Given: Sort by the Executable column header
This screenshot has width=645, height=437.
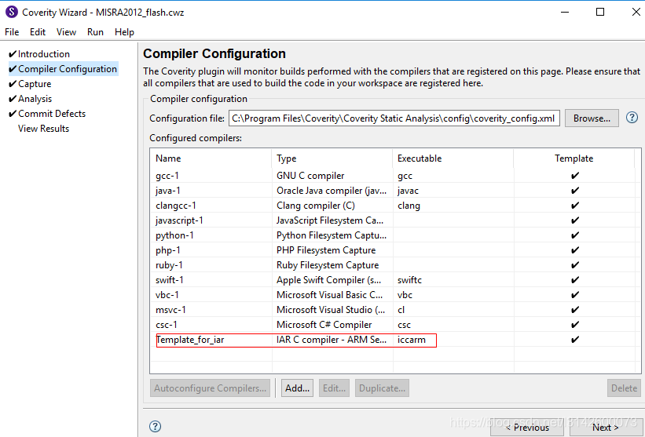Looking at the screenshot, I should [453, 158].
